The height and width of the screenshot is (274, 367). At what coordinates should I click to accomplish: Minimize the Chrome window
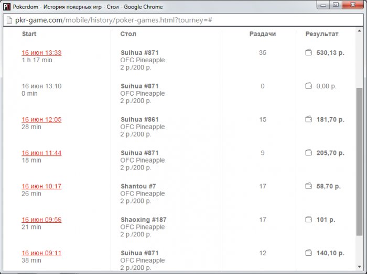coord(323,5)
